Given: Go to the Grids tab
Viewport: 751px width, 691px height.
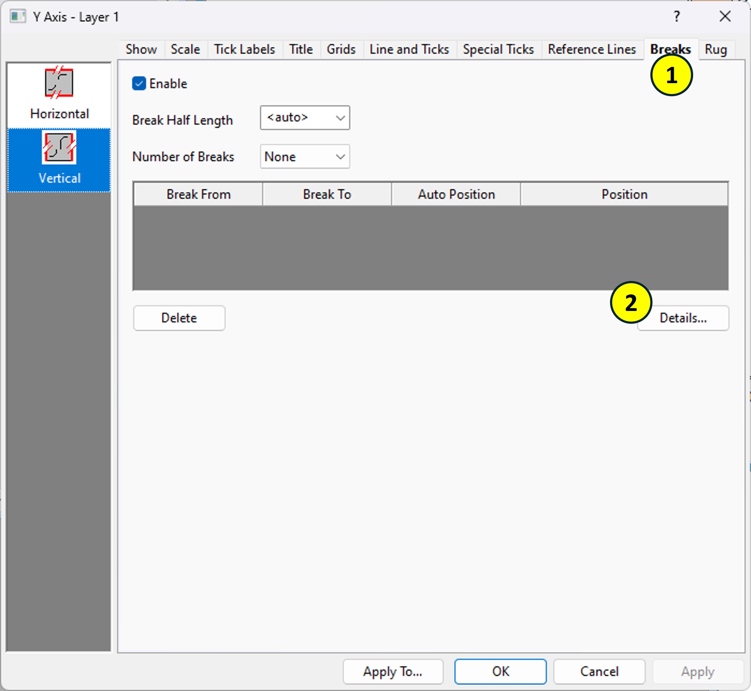Looking at the screenshot, I should click(x=341, y=49).
